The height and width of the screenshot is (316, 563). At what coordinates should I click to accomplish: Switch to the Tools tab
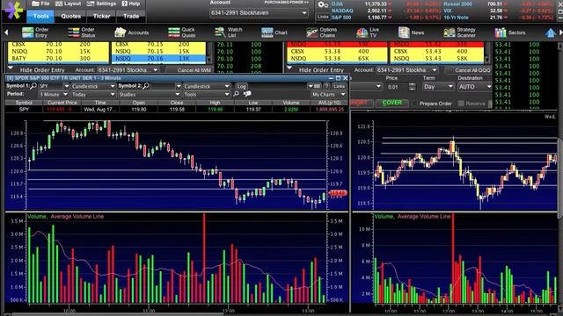[x=40, y=16]
